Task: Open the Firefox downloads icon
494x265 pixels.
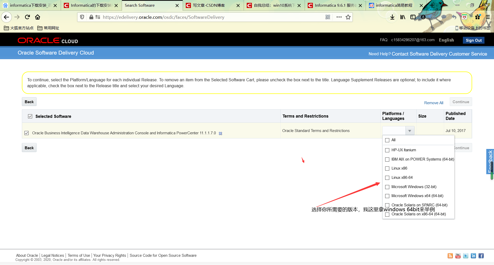Action: coord(392,17)
